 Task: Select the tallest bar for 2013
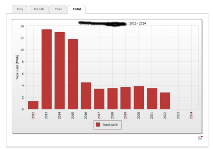47,69
